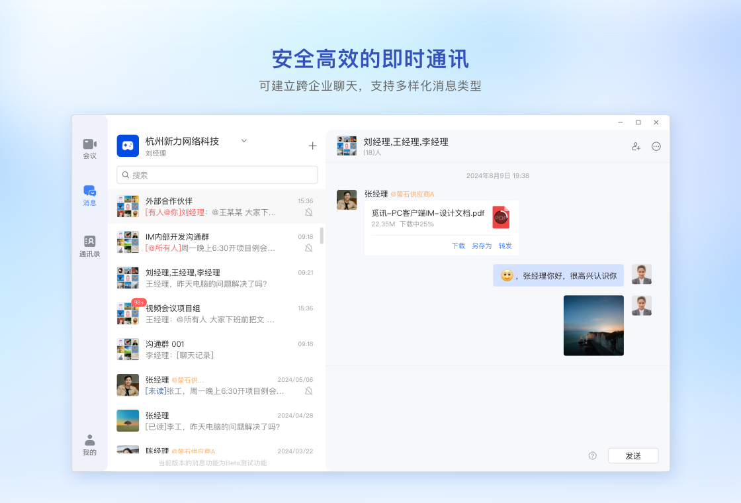741x503 pixels.
Task: Click the 2024年8月9日 19:38 timestamp
Action: [498, 176]
